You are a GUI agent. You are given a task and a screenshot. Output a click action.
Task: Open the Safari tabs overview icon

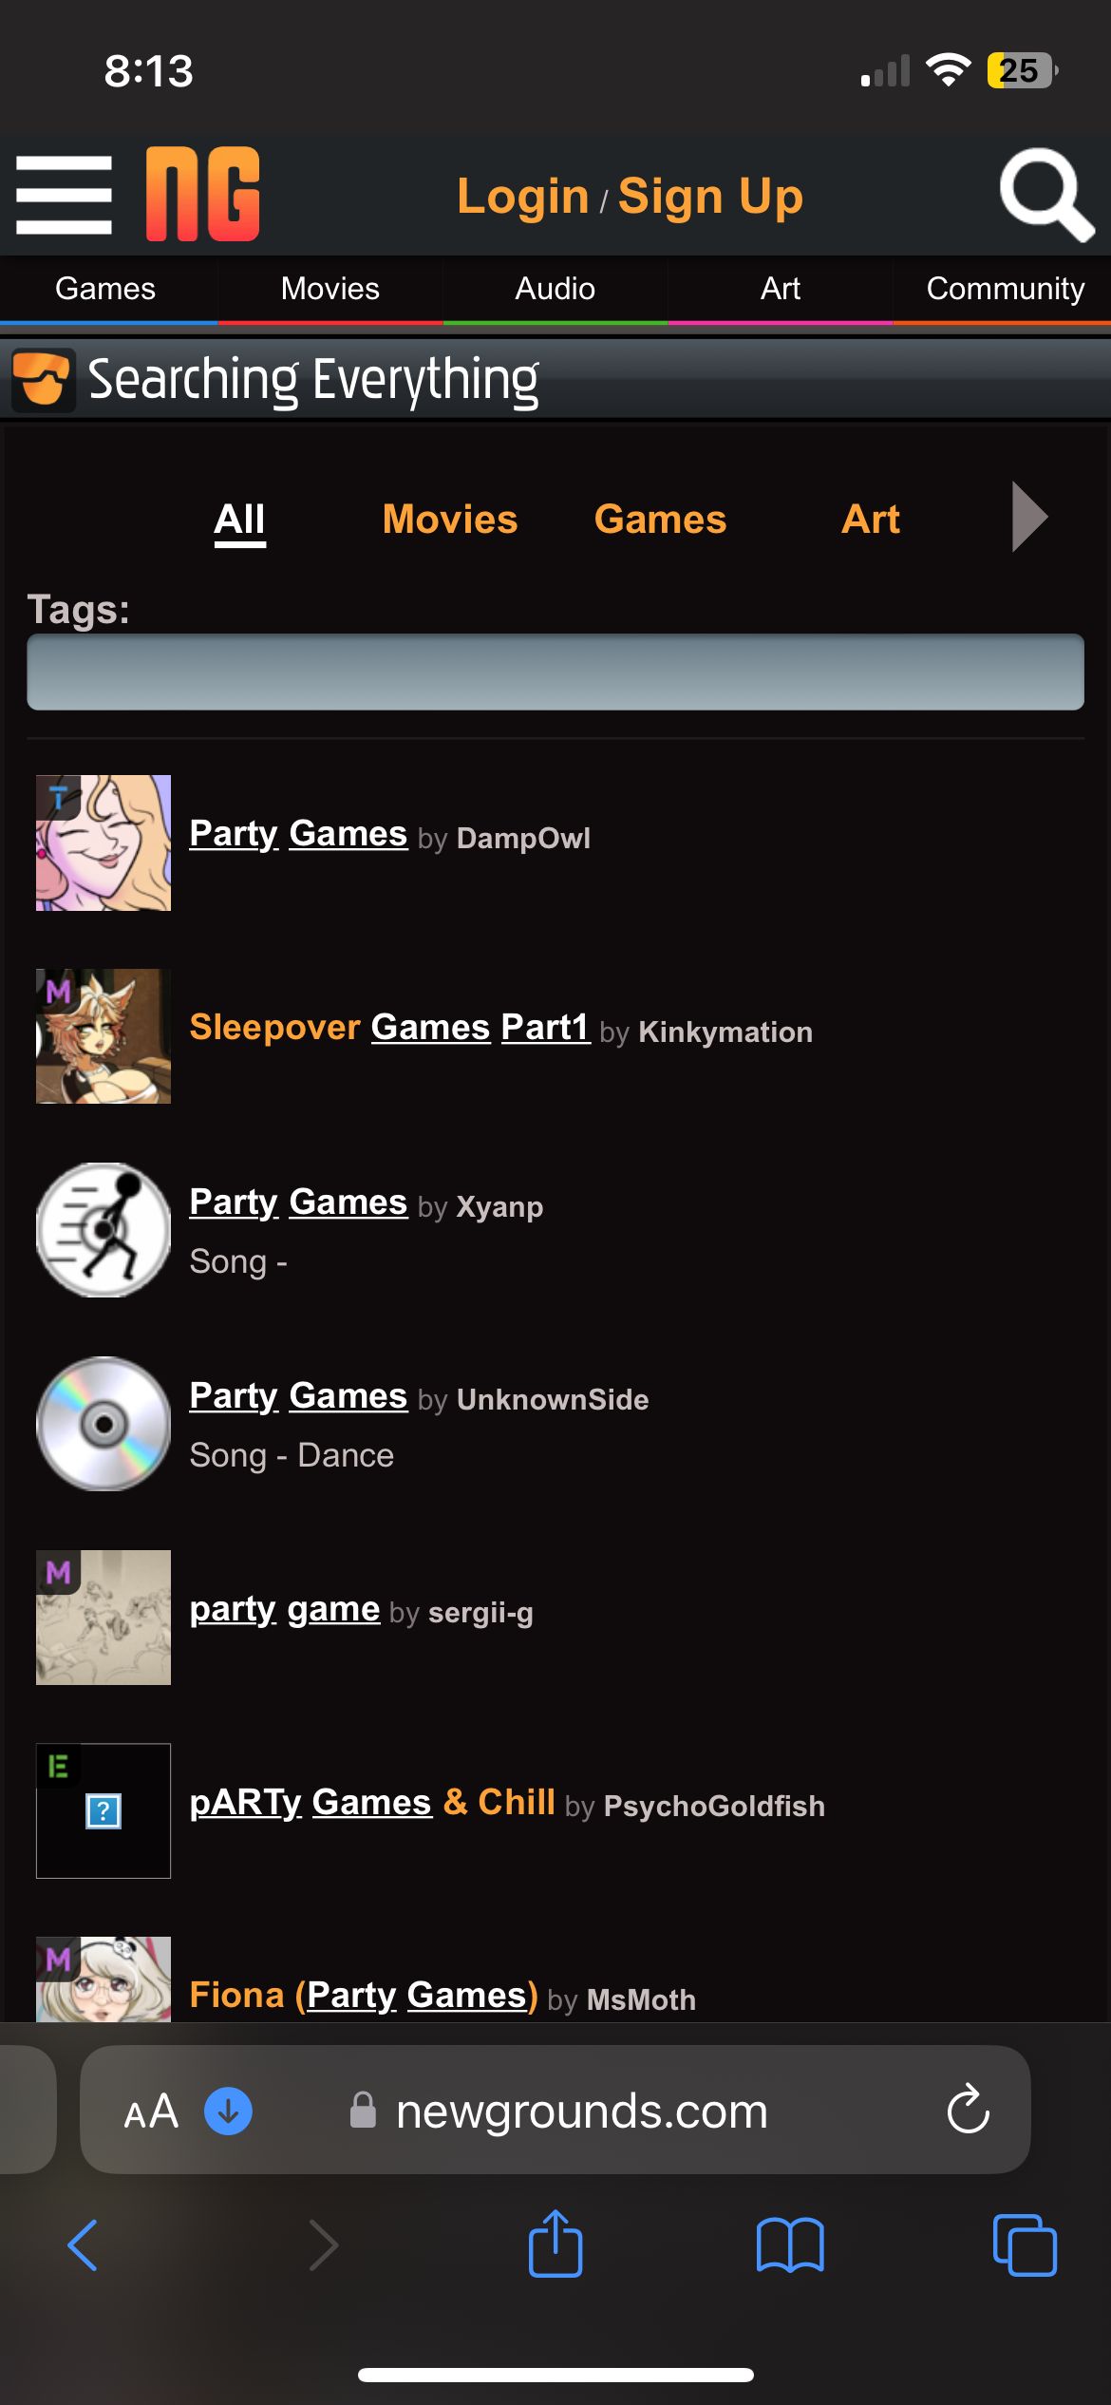coord(1025,2245)
